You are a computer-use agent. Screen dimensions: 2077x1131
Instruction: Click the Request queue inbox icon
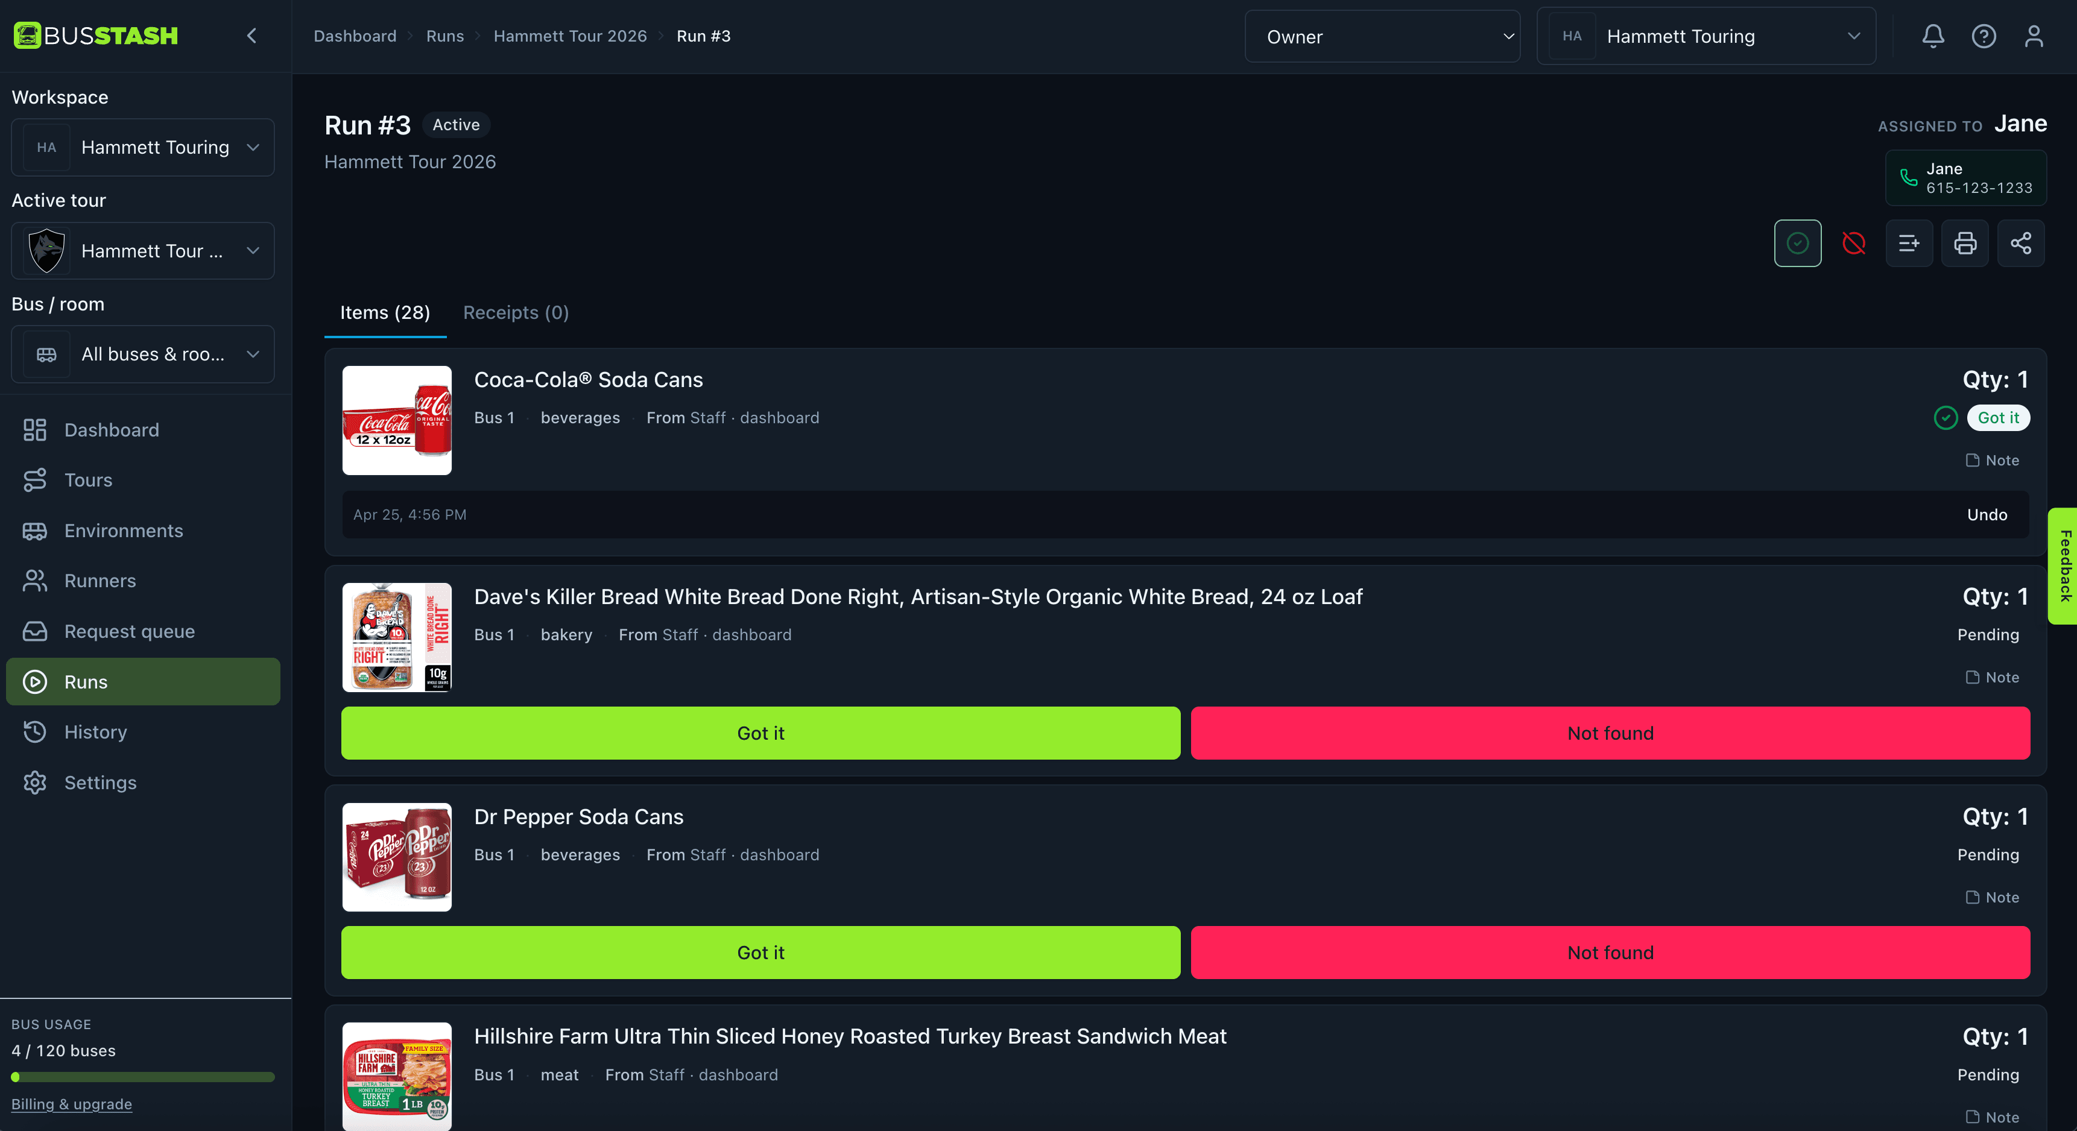[x=34, y=631]
